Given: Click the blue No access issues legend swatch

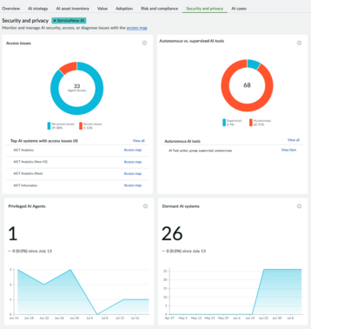Looking at the screenshot, I should coord(49,126).
